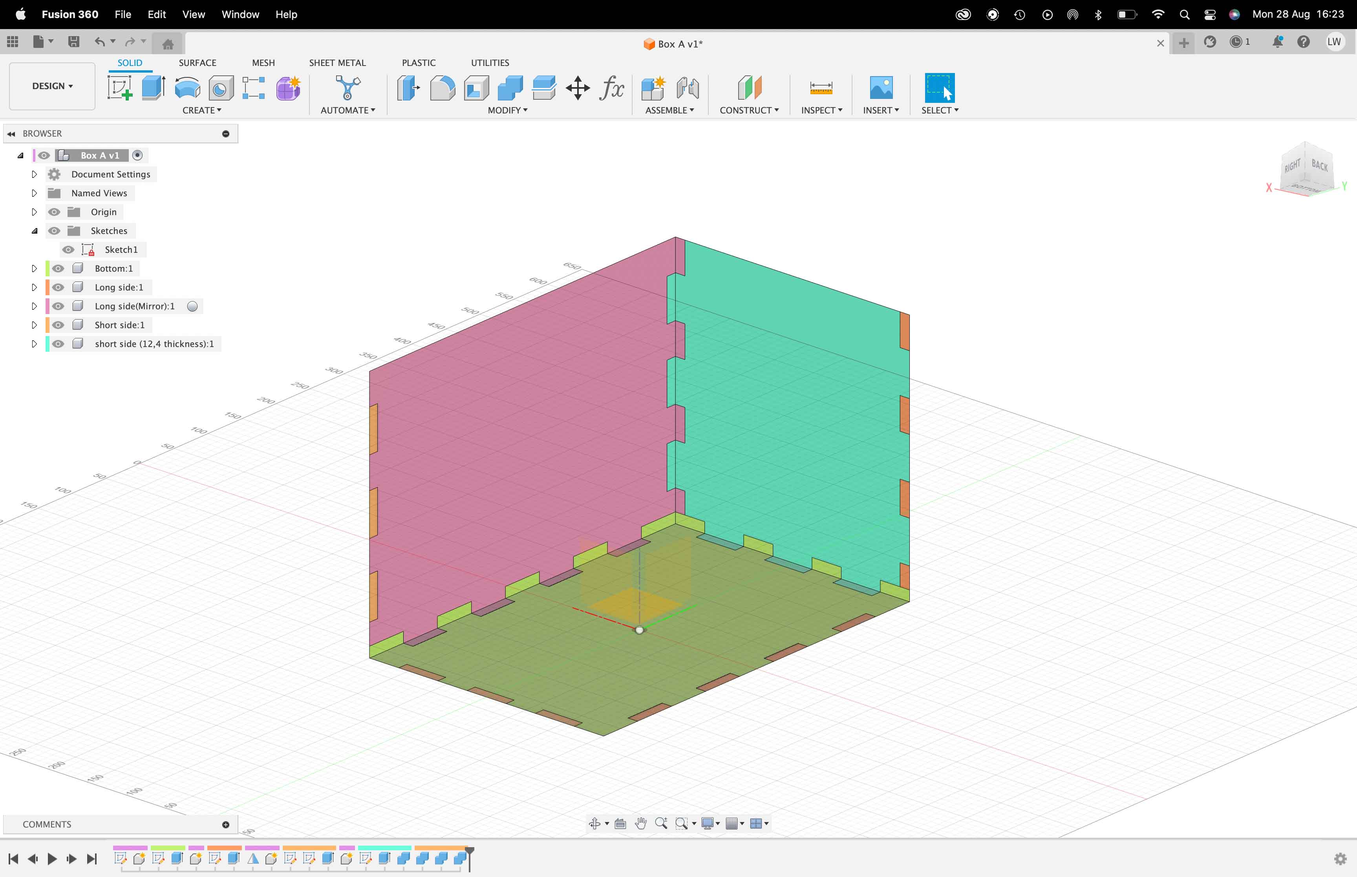Undo the last action
This screenshot has width=1357, height=877.
(100, 42)
